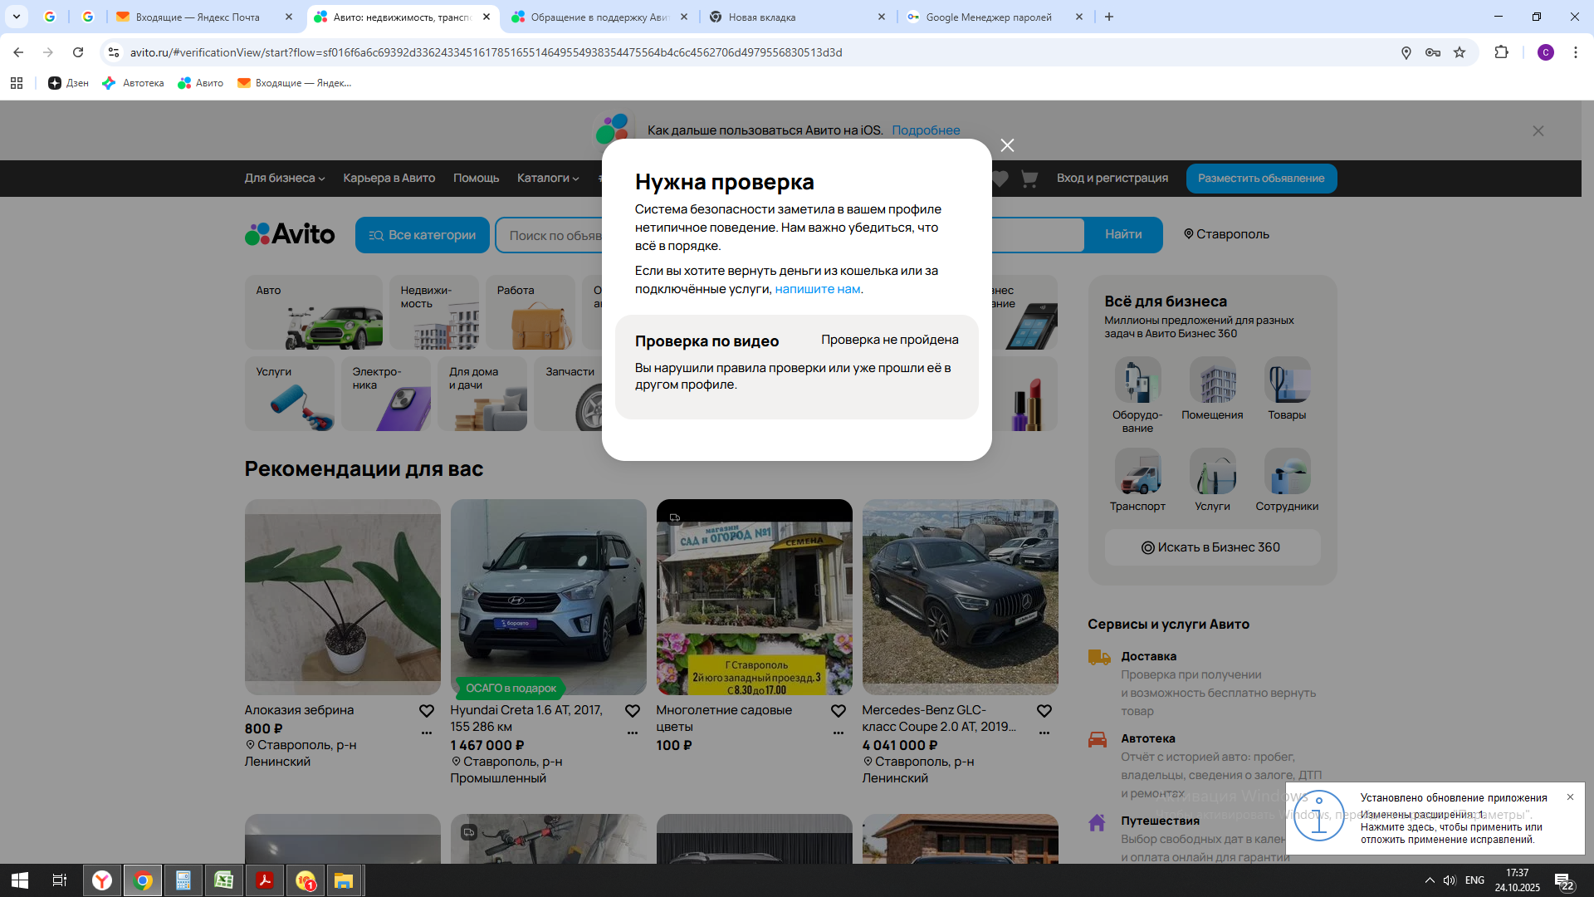
Task: Add Hyundai Creta listing to favorites
Action: point(633,711)
